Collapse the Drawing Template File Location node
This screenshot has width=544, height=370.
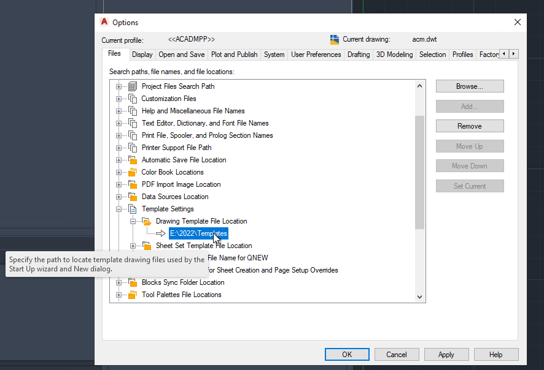(x=133, y=221)
